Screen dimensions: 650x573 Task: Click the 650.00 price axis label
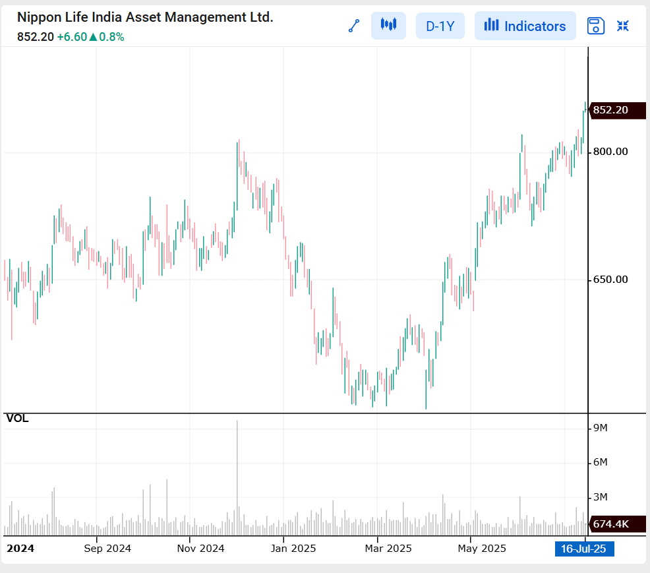(x=610, y=280)
